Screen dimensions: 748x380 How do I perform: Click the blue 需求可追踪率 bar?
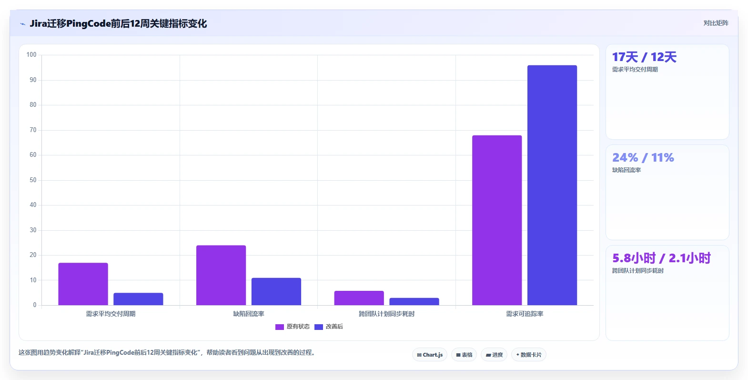[x=552, y=185]
